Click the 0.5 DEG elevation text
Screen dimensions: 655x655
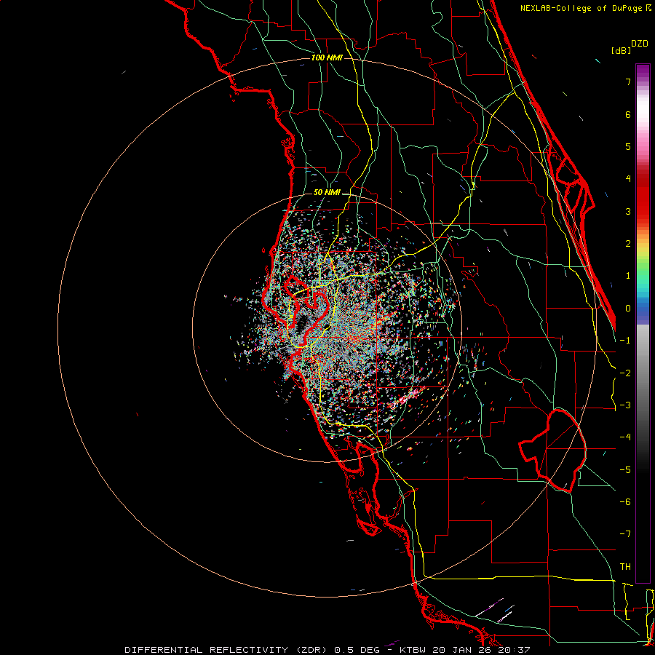pos(357,650)
